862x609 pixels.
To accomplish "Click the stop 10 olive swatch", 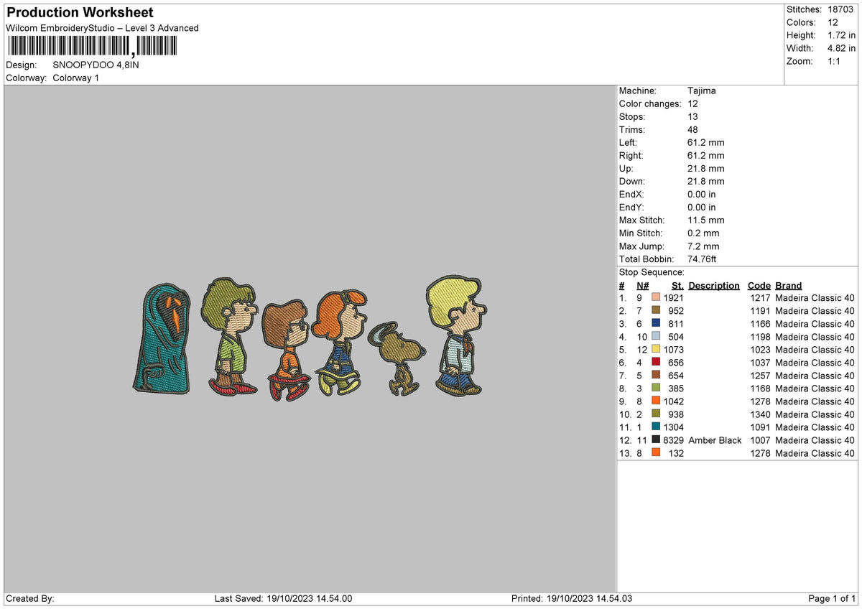I will [656, 414].
